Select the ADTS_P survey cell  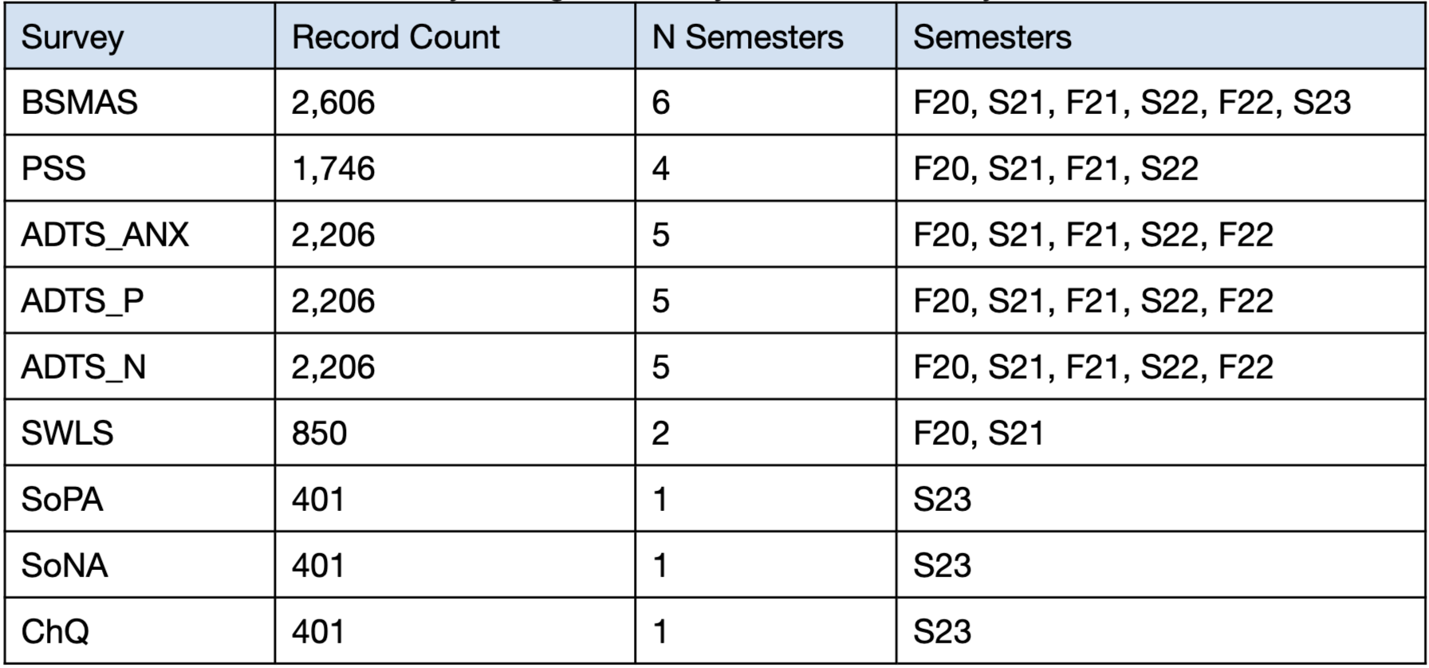click(140, 301)
